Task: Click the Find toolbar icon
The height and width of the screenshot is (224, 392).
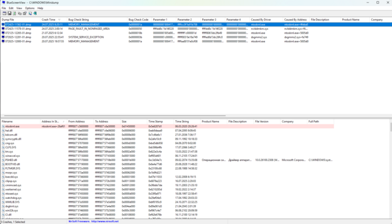Action: pyautogui.click(x=30, y=13)
